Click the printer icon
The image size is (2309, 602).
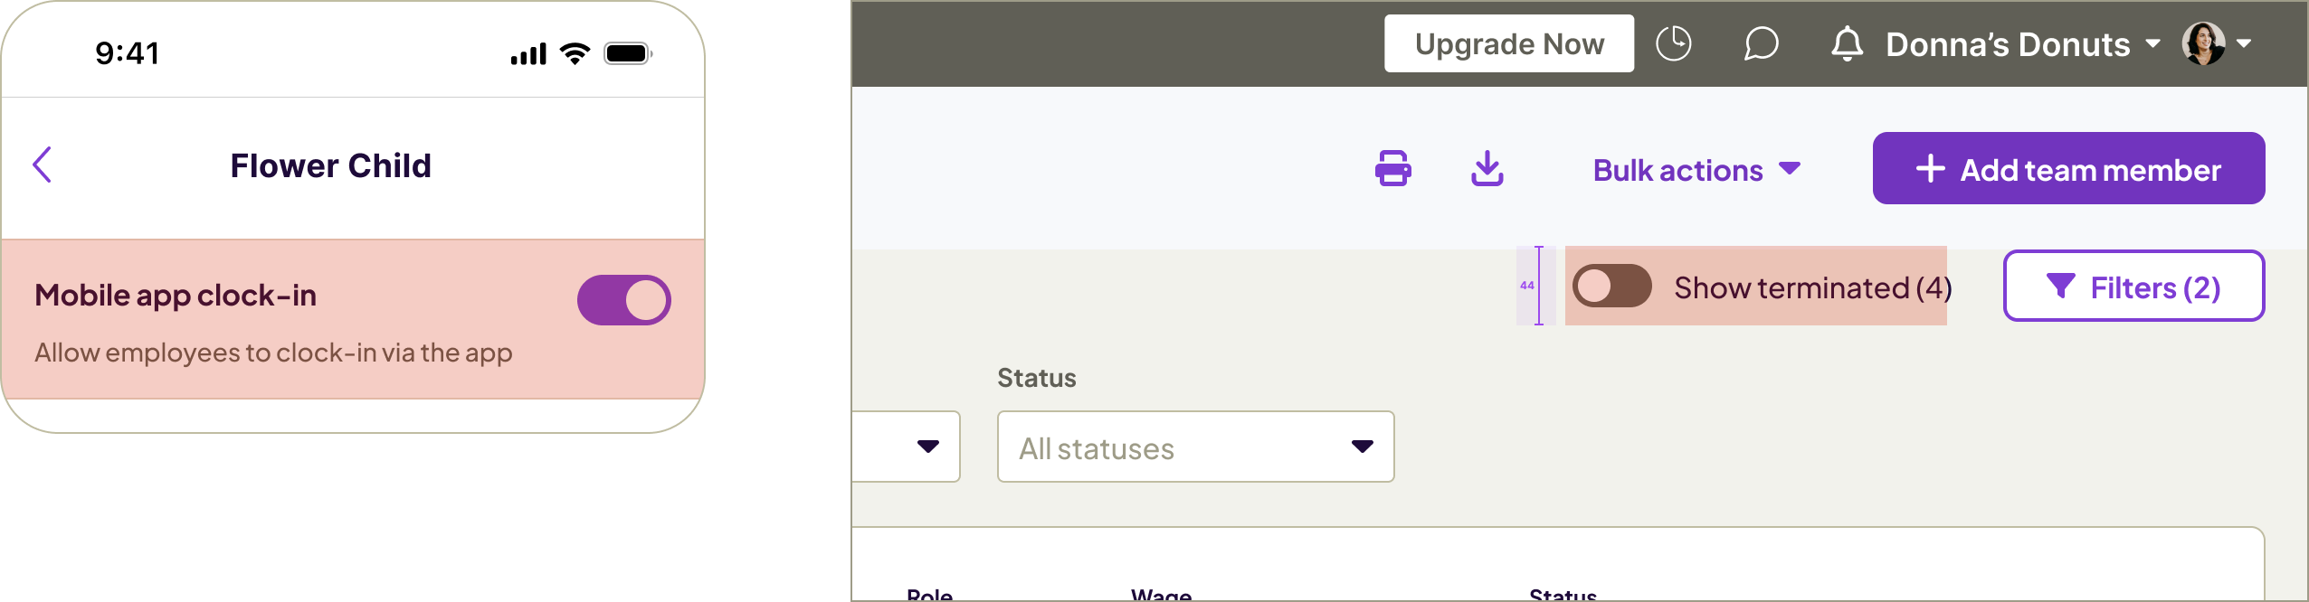click(x=1392, y=169)
